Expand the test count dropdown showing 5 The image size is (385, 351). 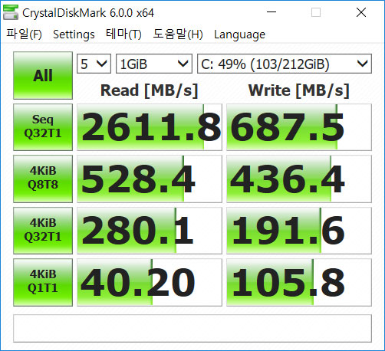click(x=94, y=64)
